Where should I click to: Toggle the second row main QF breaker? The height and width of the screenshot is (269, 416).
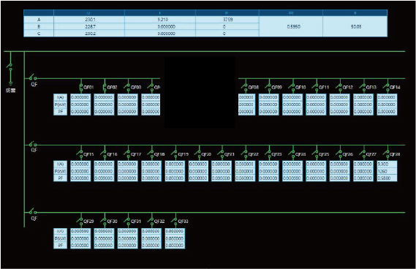coord(33,144)
